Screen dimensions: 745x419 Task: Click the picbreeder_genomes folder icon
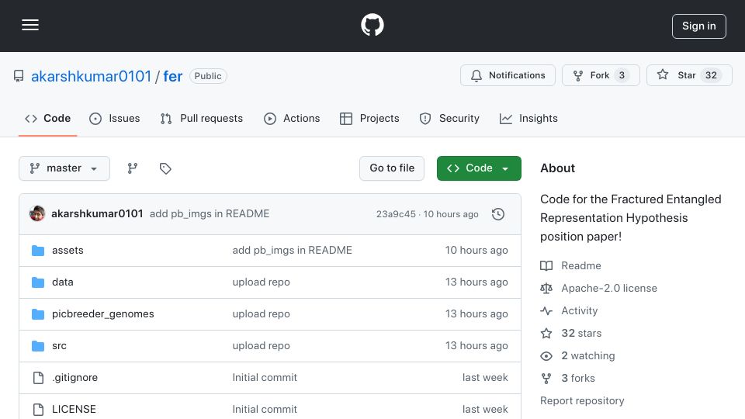pyautogui.click(x=38, y=314)
